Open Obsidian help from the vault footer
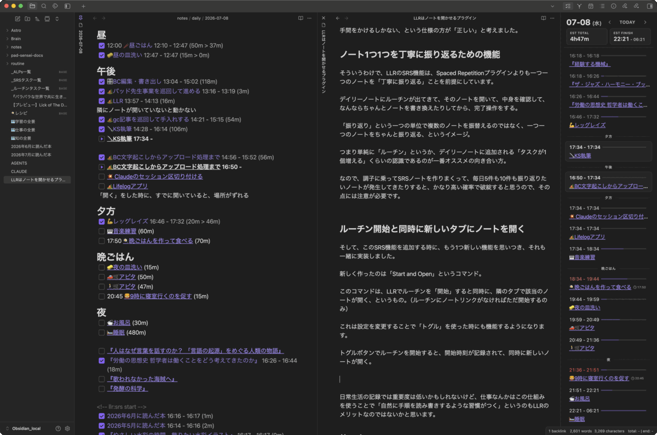 [58, 428]
